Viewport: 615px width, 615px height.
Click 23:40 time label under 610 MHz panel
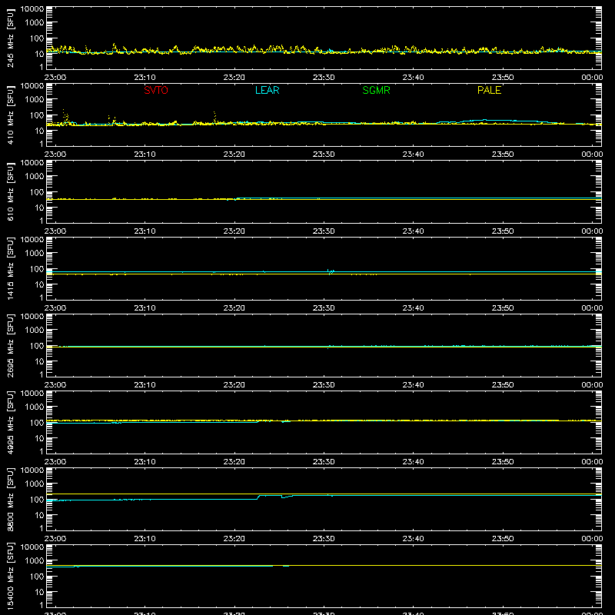(x=413, y=231)
